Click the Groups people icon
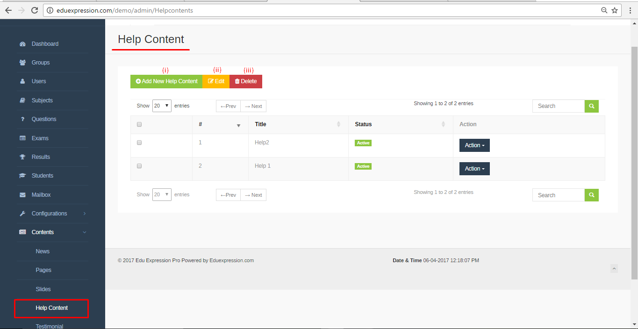 (x=22, y=63)
